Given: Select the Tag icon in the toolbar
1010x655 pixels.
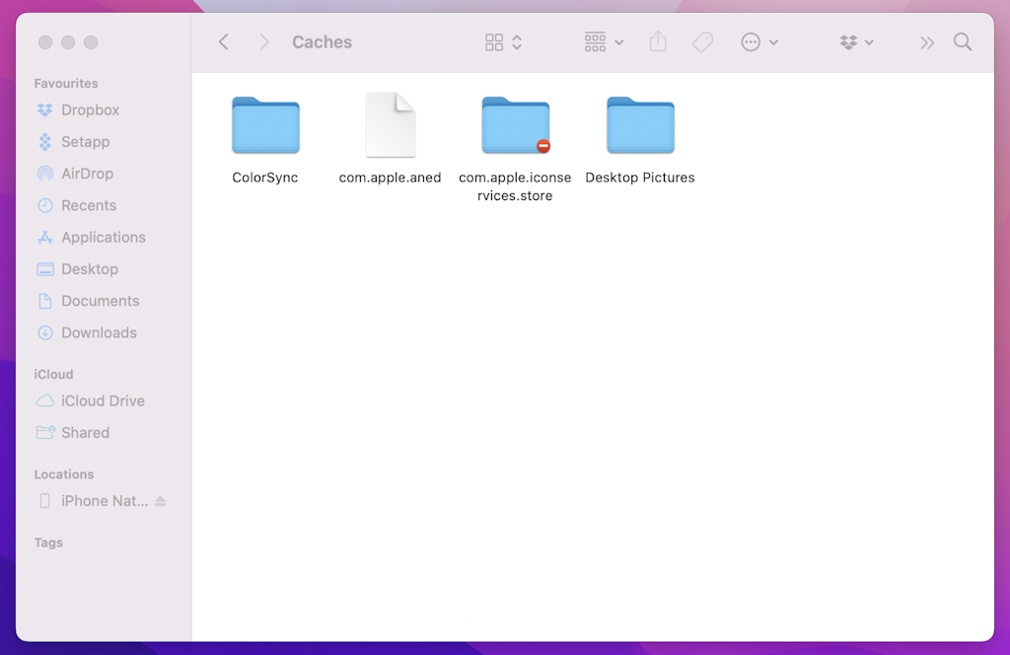Looking at the screenshot, I should point(702,42).
